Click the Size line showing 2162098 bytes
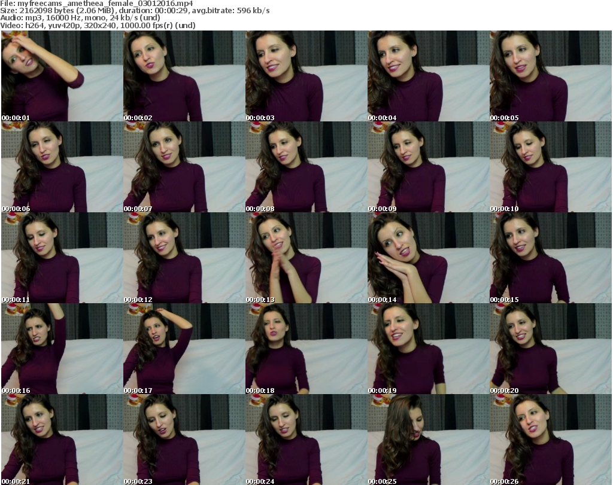Image resolution: width=613 pixels, height=485 pixels. tap(135, 11)
